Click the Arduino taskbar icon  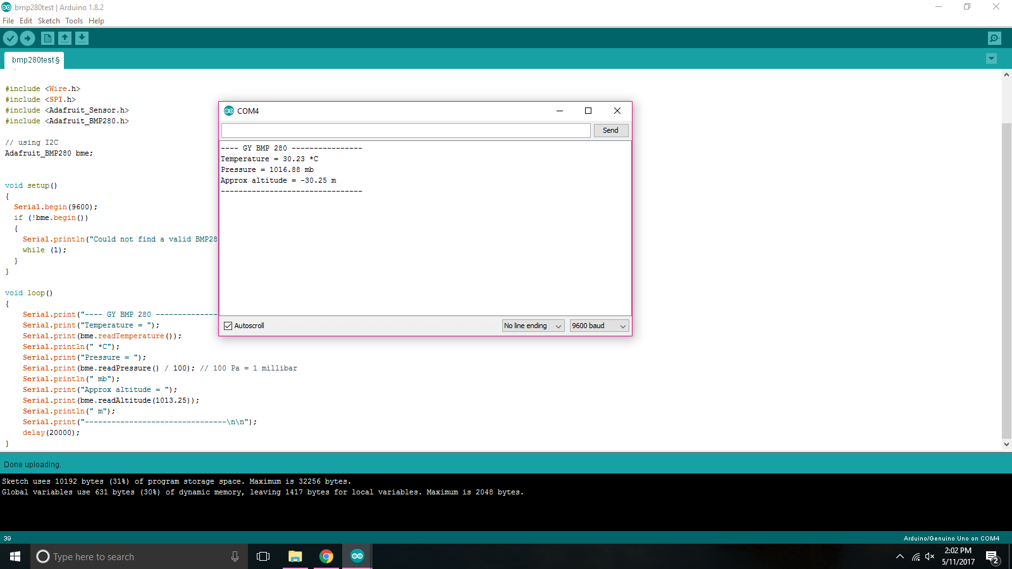[357, 556]
